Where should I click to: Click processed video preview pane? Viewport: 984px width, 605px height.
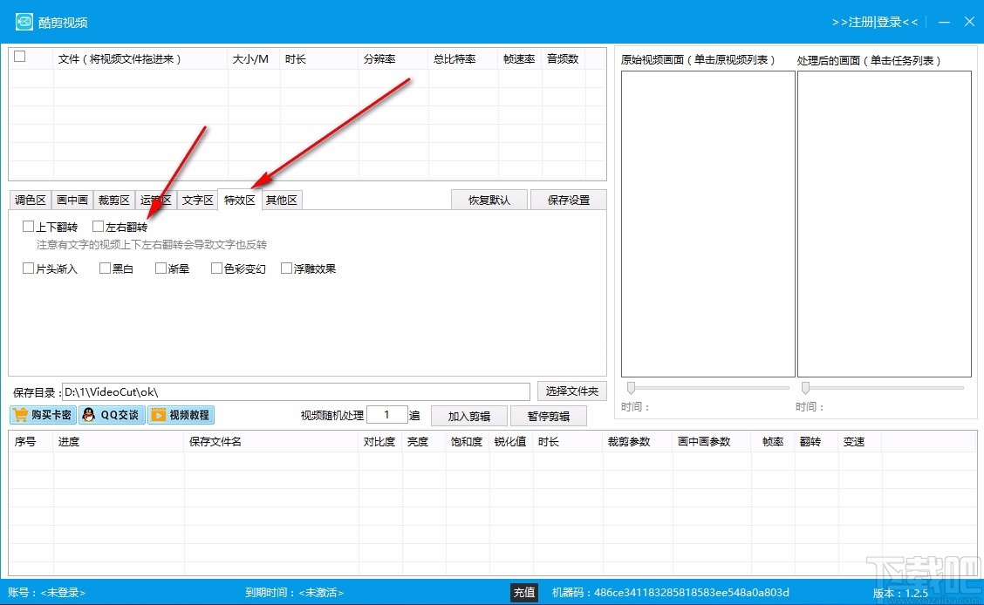(885, 224)
